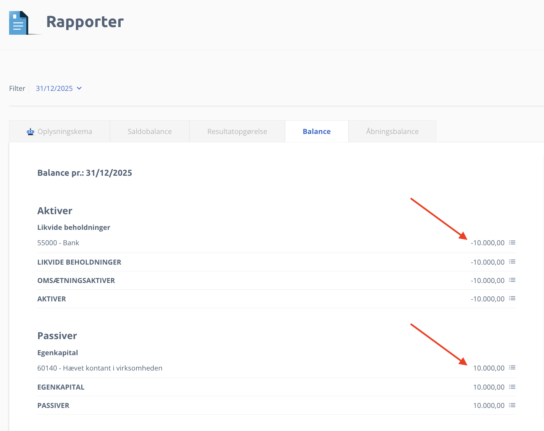Viewport: 544px width, 431px height.
Task: Click the Rapporter document icon
Action: [x=19, y=23]
